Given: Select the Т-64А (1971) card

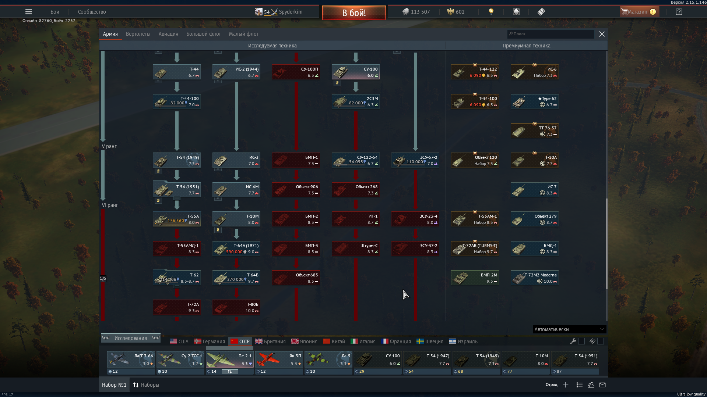Looking at the screenshot, I should pyautogui.click(x=236, y=248).
